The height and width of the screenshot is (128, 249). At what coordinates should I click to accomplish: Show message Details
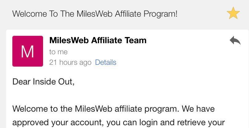[106, 62]
